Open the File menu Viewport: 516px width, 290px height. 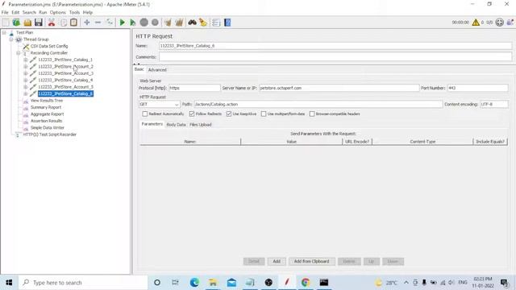[5, 13]
